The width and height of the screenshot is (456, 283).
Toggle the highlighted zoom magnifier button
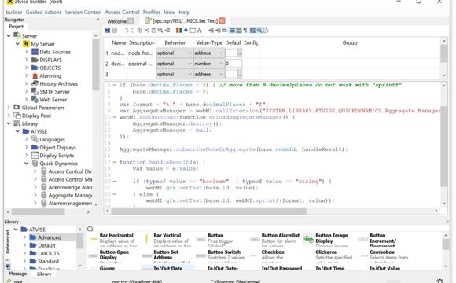[x=259, y=30]
